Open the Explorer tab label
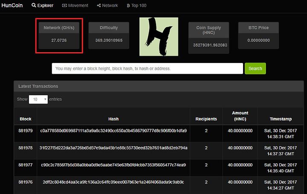Image resolution: width=307 pixels, height=194 pixels. coord(45,6)
